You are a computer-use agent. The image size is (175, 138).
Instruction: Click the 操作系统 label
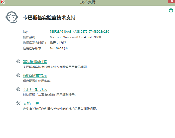pyautogui.click(x=30, y=37)
